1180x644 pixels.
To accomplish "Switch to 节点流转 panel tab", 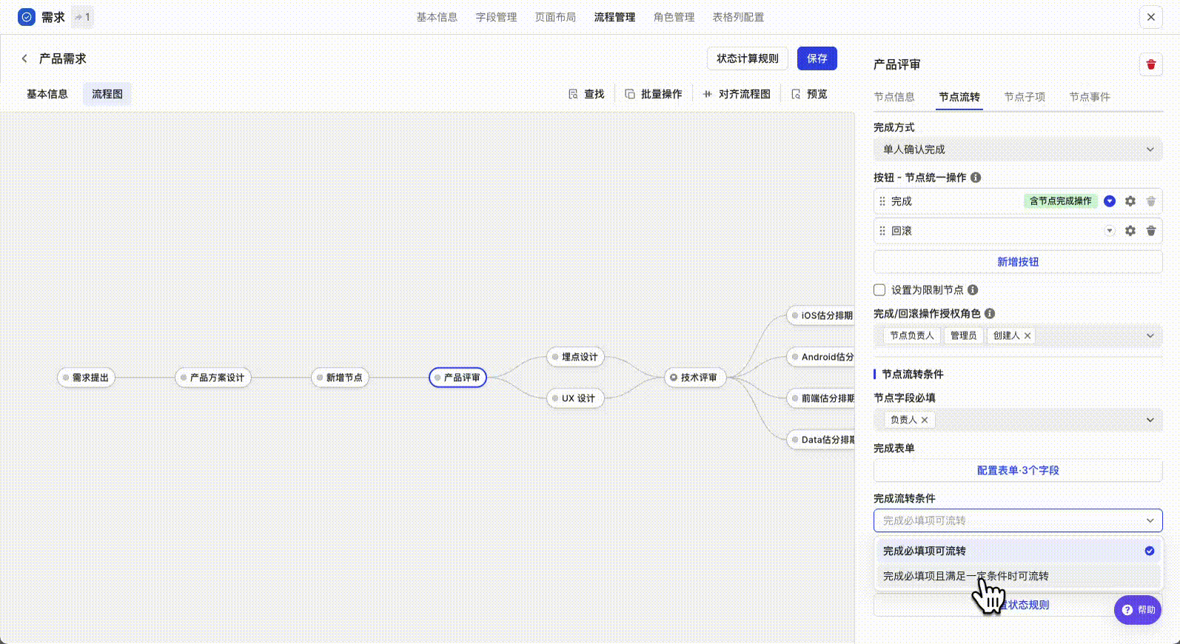I will 959,97.
